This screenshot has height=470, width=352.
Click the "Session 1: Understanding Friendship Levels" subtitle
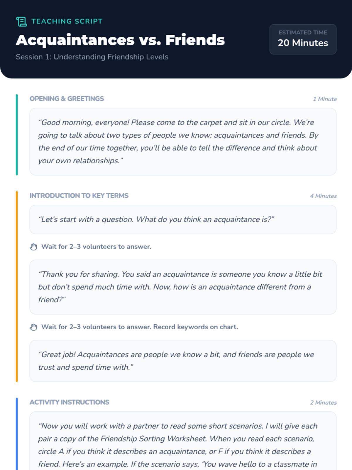point(92,57)
